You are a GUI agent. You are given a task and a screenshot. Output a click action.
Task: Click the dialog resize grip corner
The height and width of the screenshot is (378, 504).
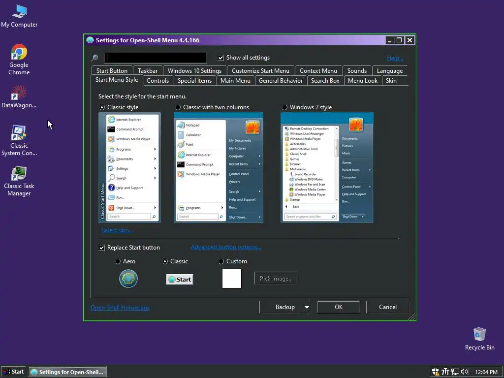pos(412,316)
